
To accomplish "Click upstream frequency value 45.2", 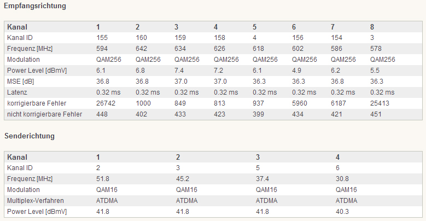I will tap(183, 179).
